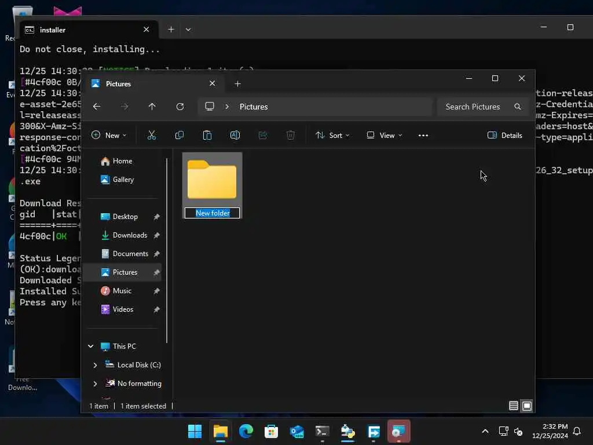Click the navigation pane scrollbar
Image resolution: width=593 pixels, height=445 pixels.
(x=166, y=251)
